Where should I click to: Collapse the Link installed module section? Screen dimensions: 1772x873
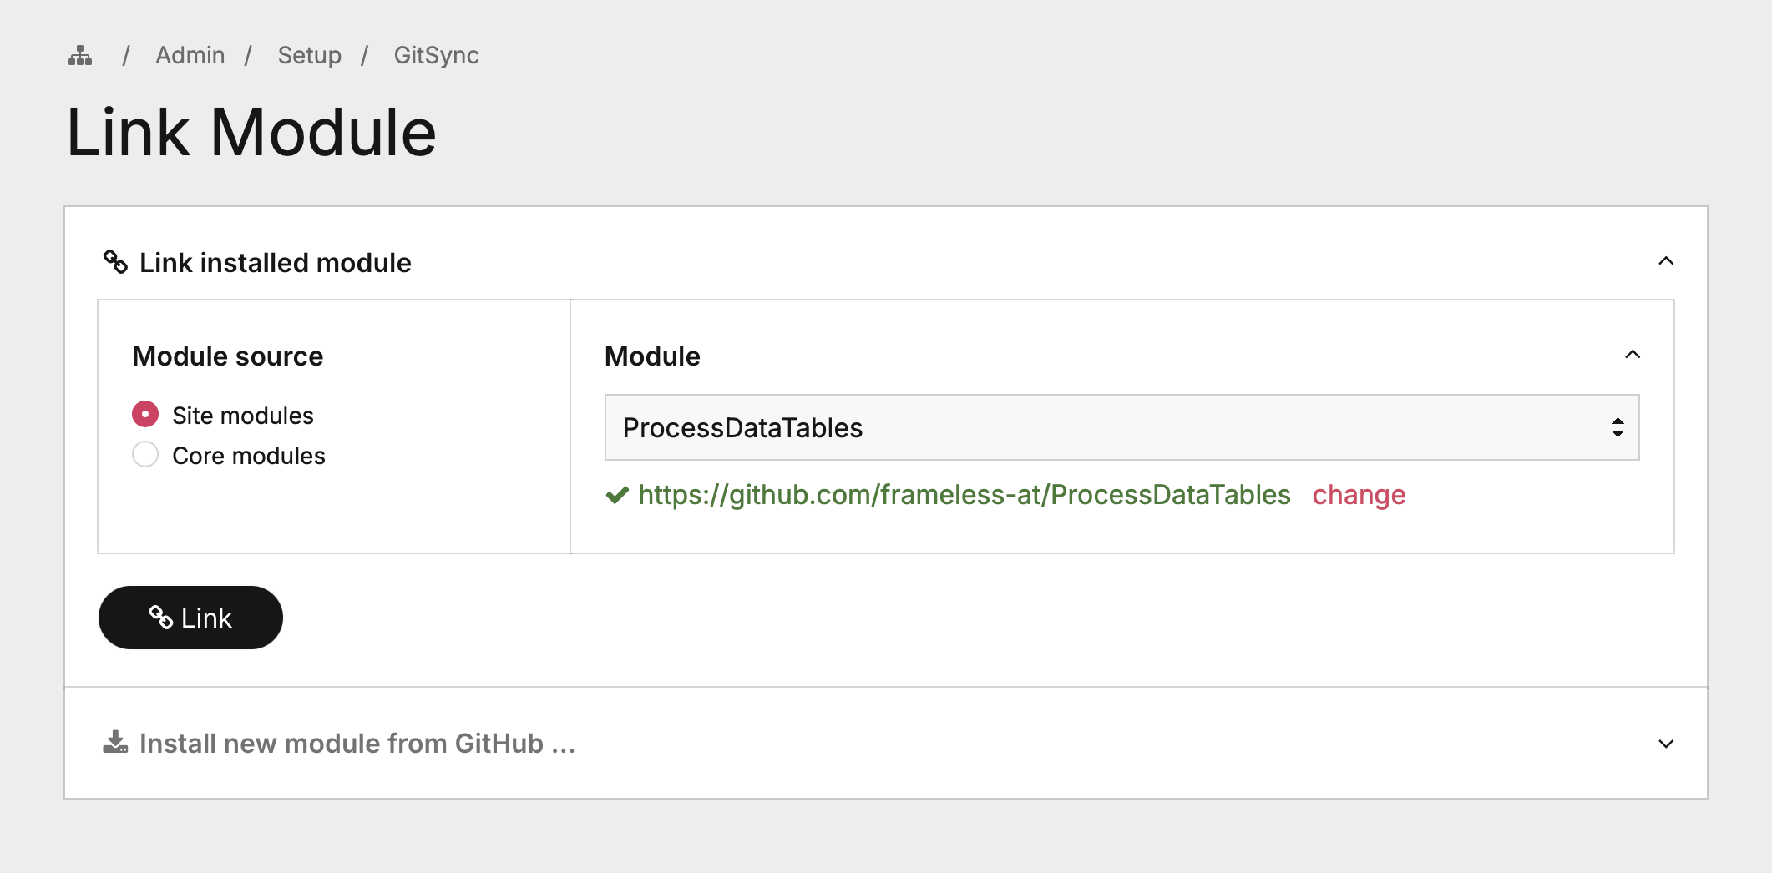1665,261
